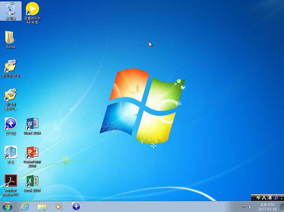Toggle the language bar A input mode
The height and width of the screenshot is (212, 284).
[x=264, y=198]
